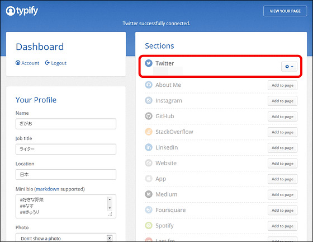This screenshot has height=242, width=313.
Task: Click the Job title input field
Action: point(66,149)
